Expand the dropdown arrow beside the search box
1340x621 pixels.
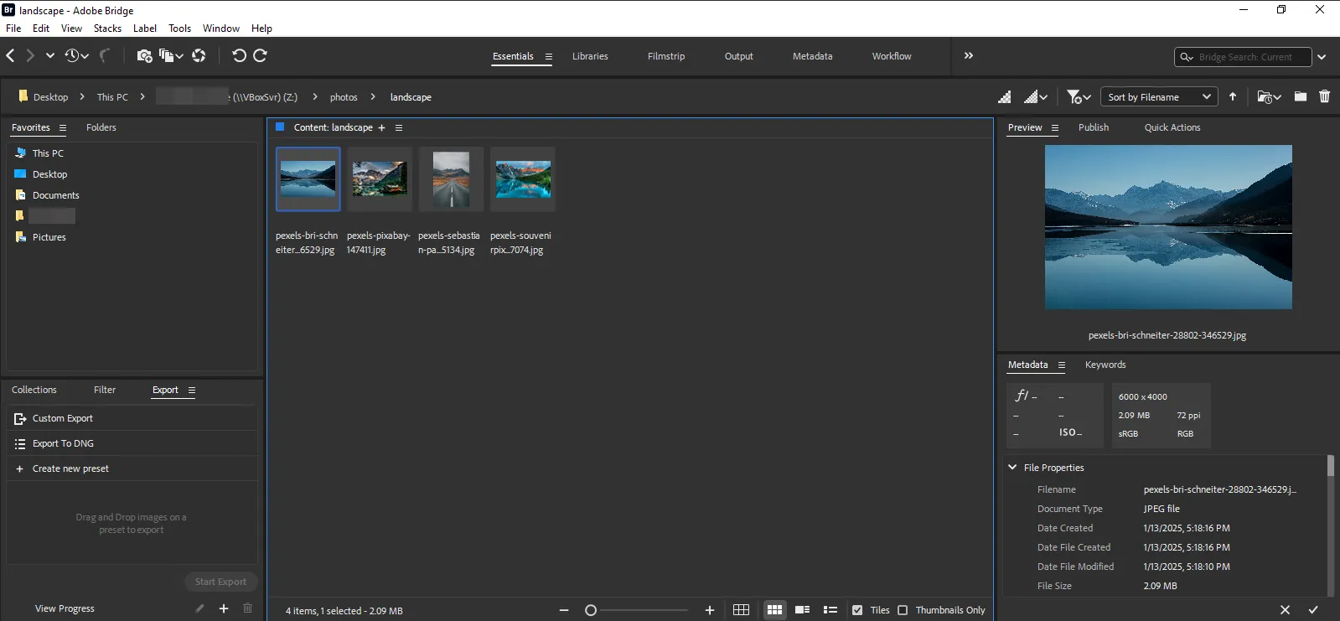1322,57
